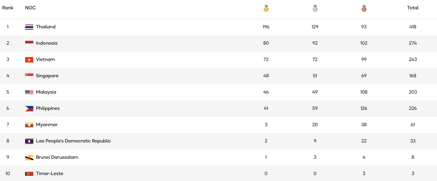Click the Total column header
This screenshot has height=181, width=437.
pyautogui.click(x=413, y=8)
